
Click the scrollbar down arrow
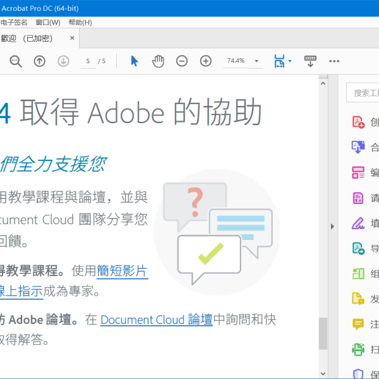pyautogui.click(x=323, y=374)
